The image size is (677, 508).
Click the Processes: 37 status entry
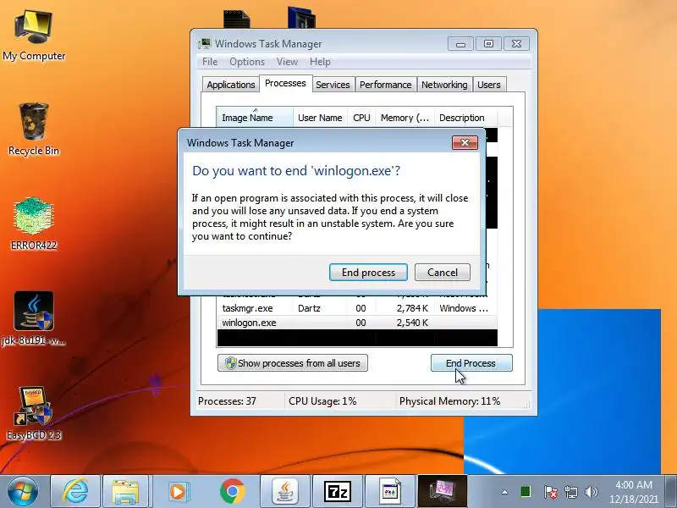pos(227,401)
